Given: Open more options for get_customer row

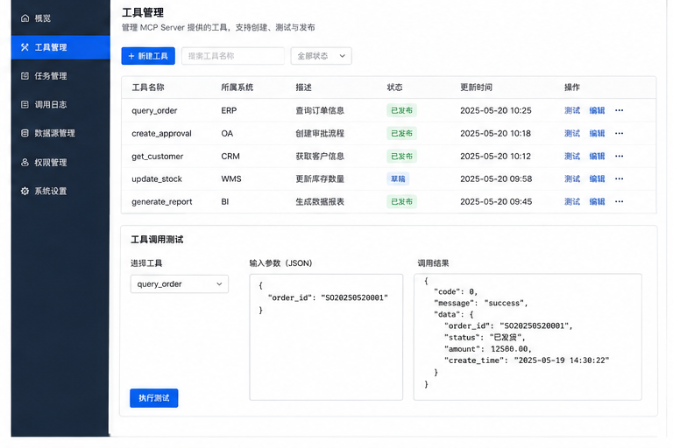Looking at the screenshot, I should (619, 156).
